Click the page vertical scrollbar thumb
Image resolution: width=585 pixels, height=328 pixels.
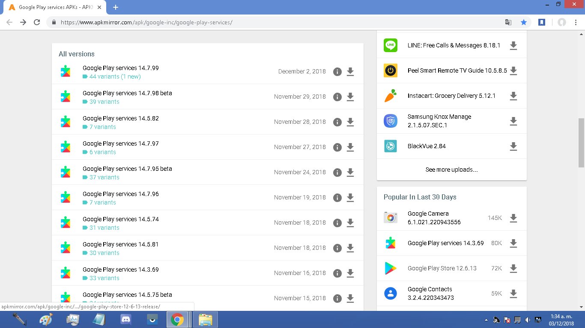coord(581,143)
